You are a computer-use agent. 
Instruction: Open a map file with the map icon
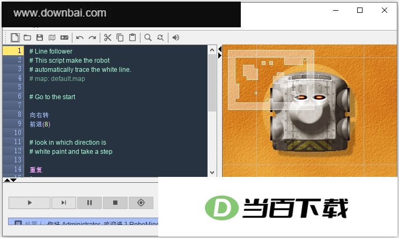click(x=52, y=38)
